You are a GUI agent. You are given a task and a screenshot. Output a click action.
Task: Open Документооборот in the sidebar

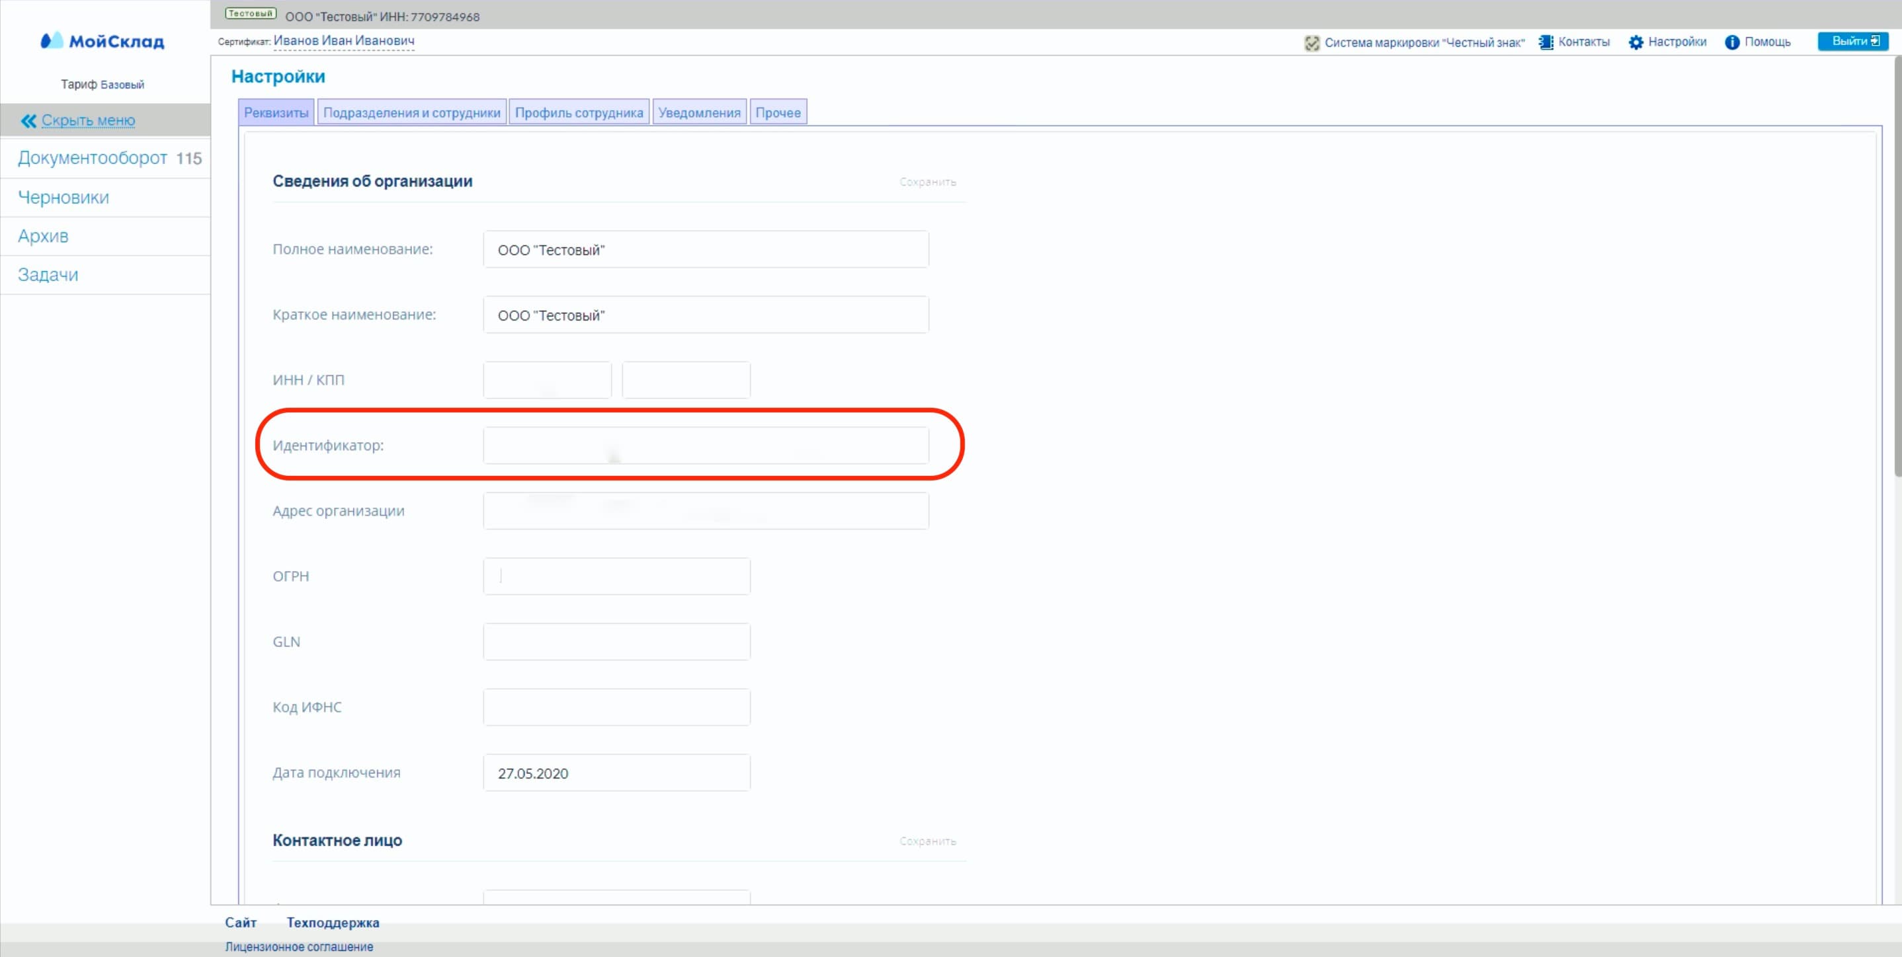93,158
